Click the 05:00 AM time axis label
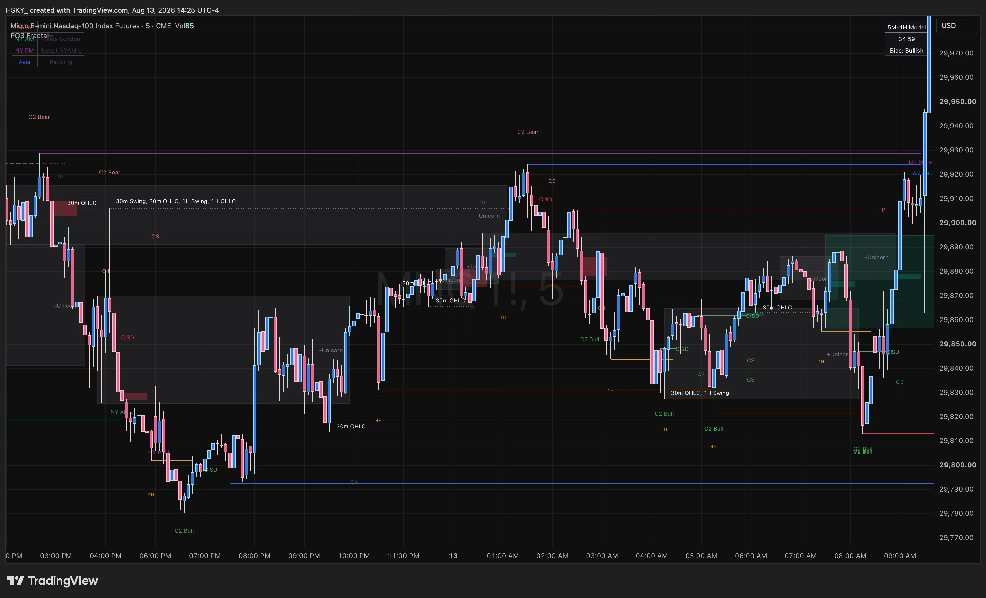 (701, 556)
